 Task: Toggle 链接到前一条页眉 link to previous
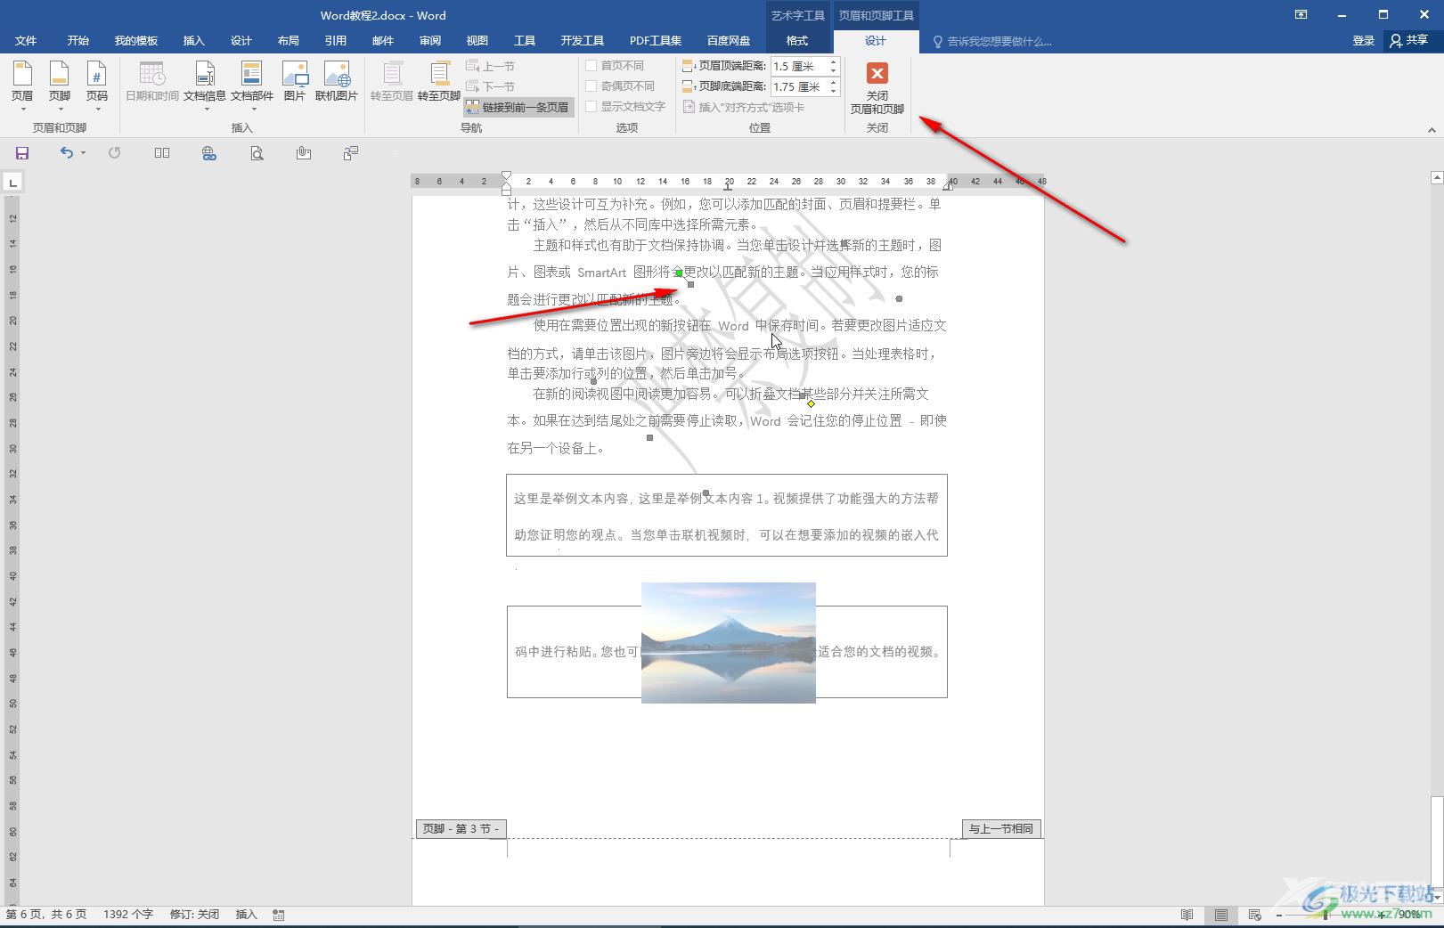[x=518, y=107]
